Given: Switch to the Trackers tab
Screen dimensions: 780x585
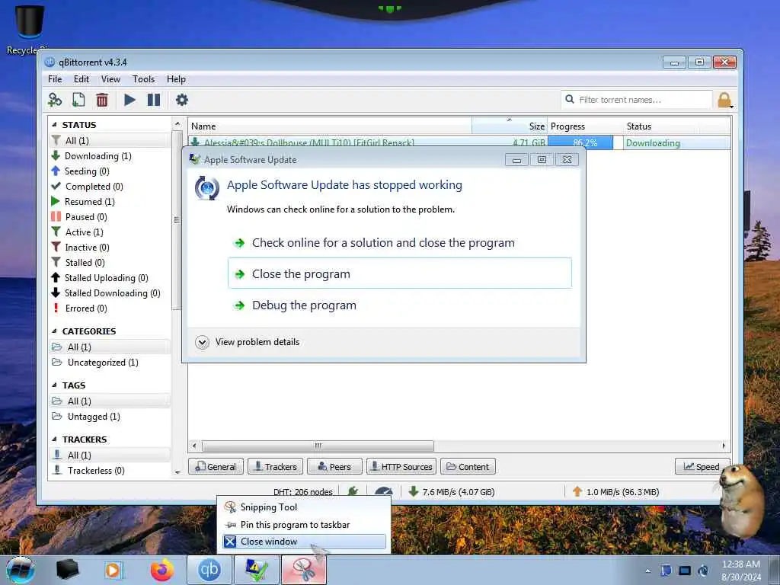Looking at the screenshot, I should (x=275, y=467).
